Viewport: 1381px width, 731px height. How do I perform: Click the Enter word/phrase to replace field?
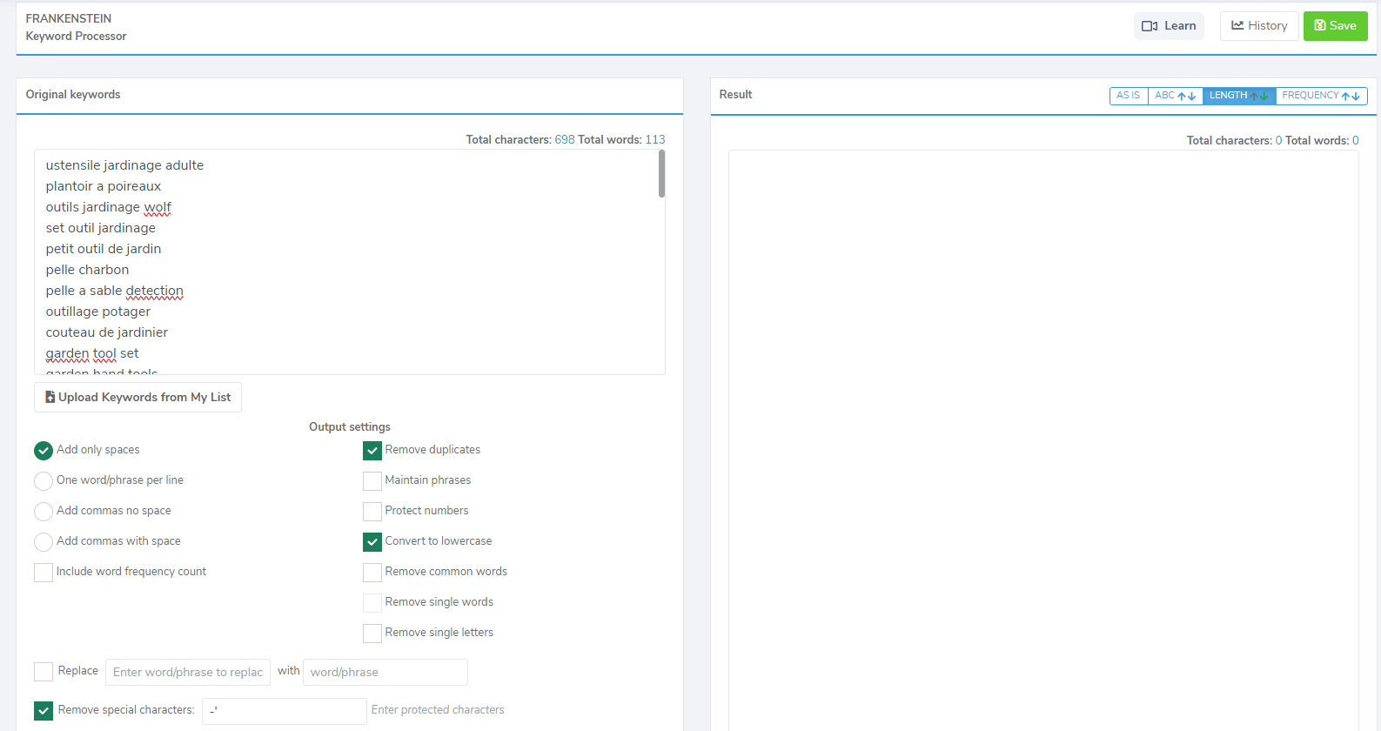[187, 673]
